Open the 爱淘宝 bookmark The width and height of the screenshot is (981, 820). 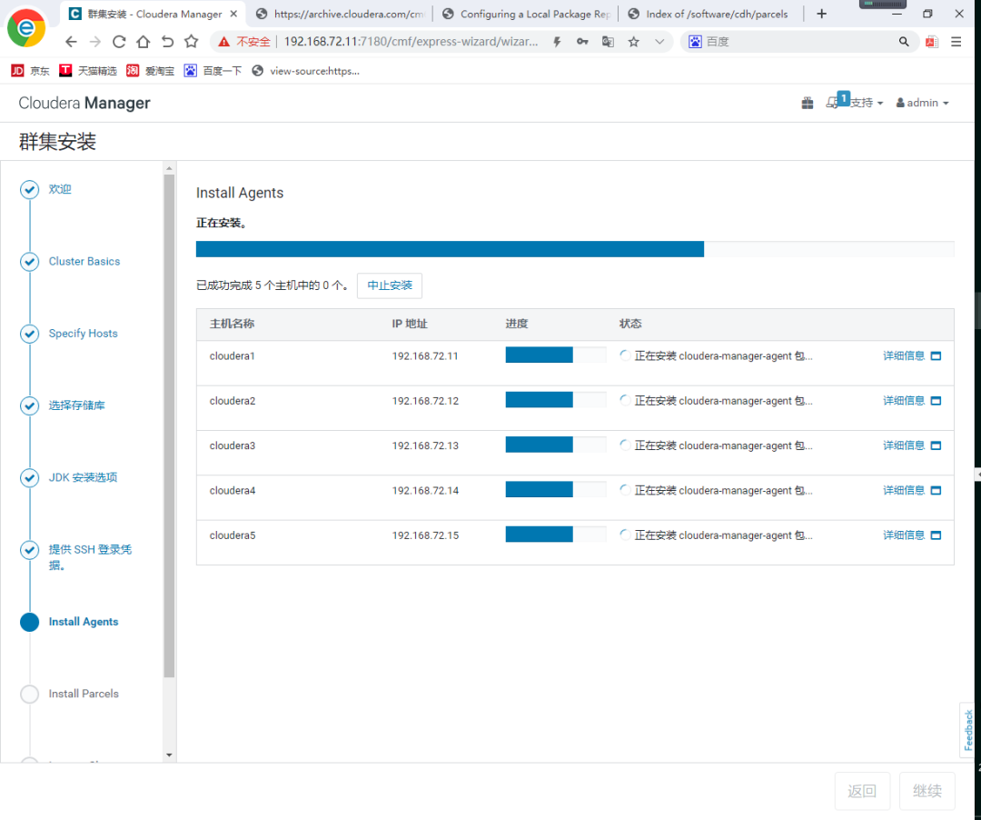coord(150,71)
